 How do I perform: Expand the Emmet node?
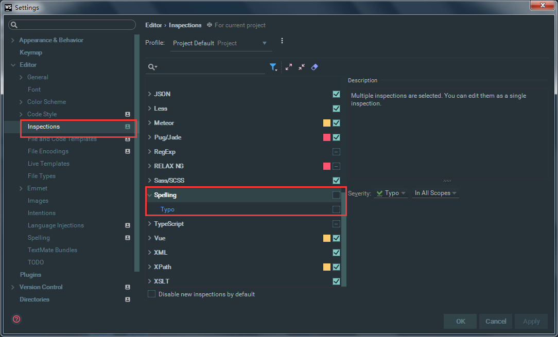21,188
